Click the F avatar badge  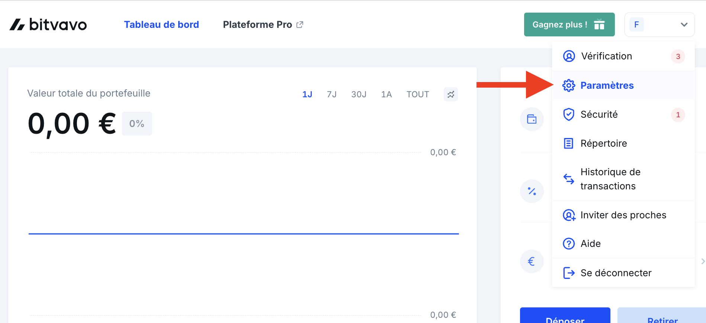coord(636,25)
